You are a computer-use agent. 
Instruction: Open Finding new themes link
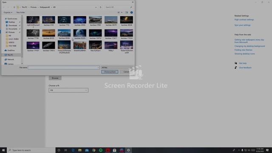tap(243, 50)
